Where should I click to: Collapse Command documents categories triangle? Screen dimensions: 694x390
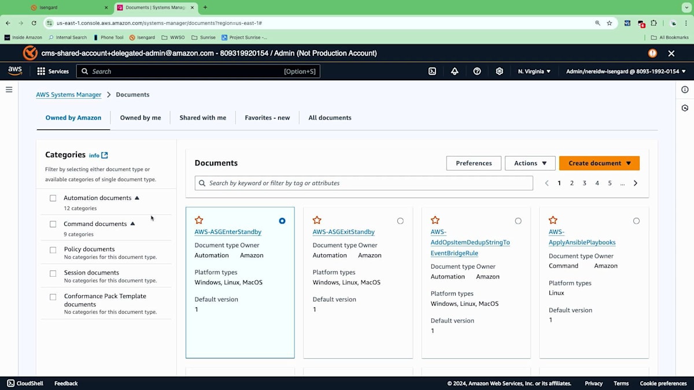pos(132,224)
